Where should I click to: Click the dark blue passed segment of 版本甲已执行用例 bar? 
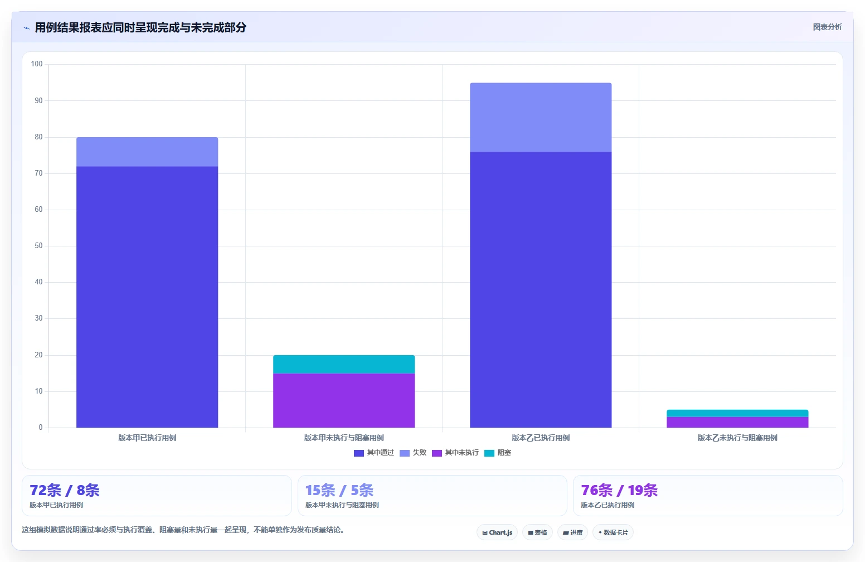[x=147, y=297]
